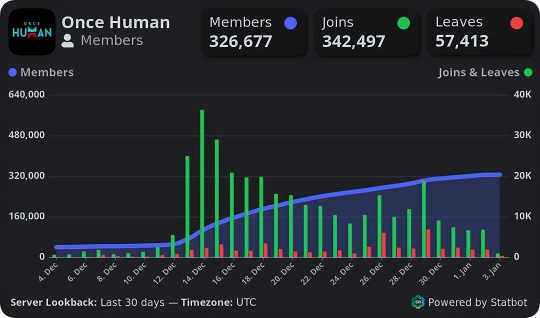The height and width of the screenshot is (318, 540).
Task: Click the red circle in Leaves card
Action: click(x=516, y=23)
